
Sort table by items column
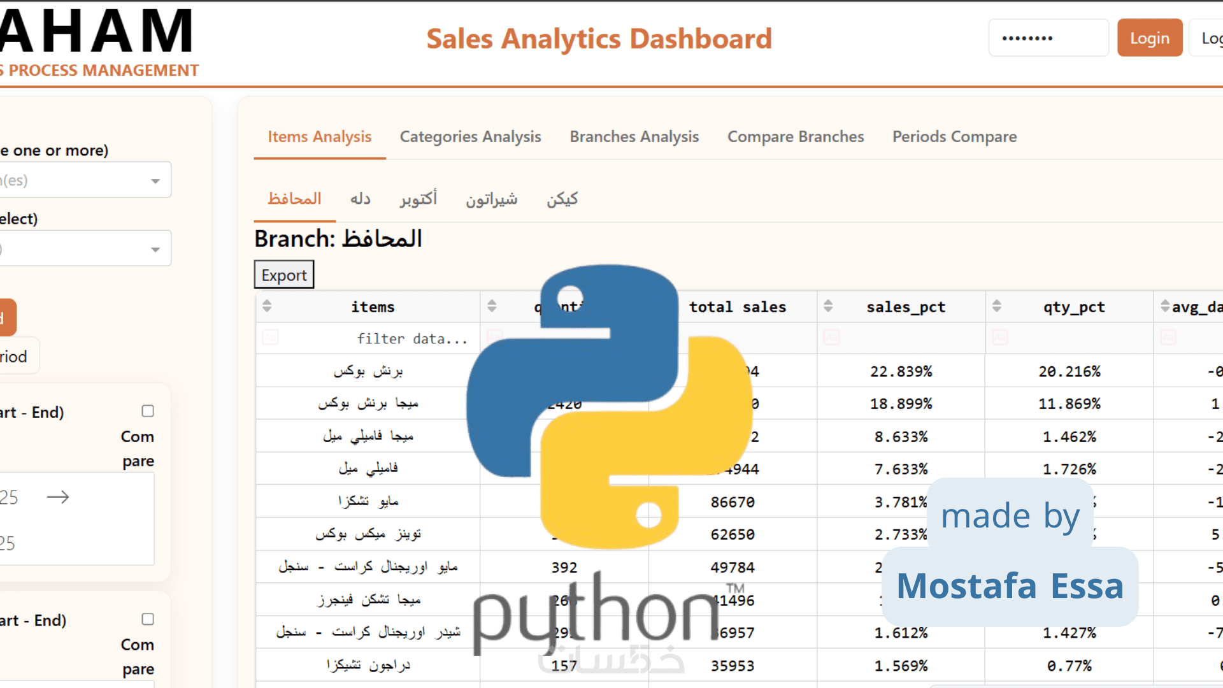[x=267, y=306]
